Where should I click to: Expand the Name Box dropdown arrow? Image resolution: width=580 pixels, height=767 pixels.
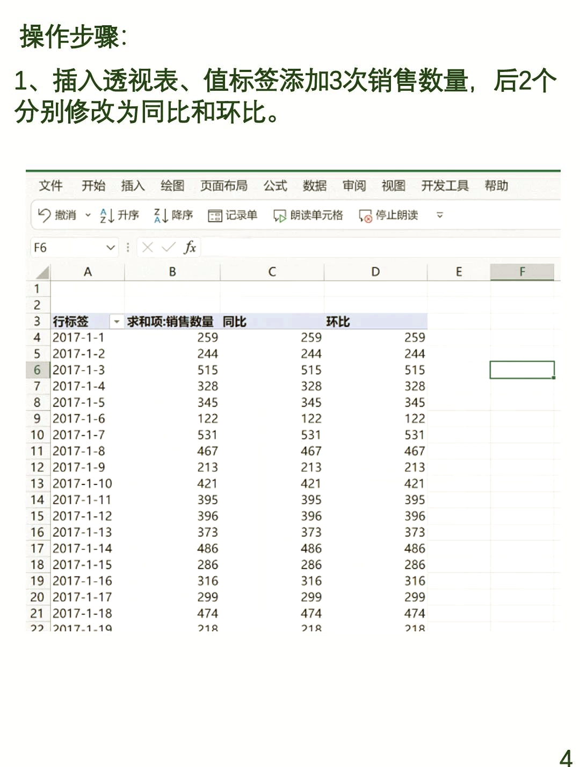point(111,248)
